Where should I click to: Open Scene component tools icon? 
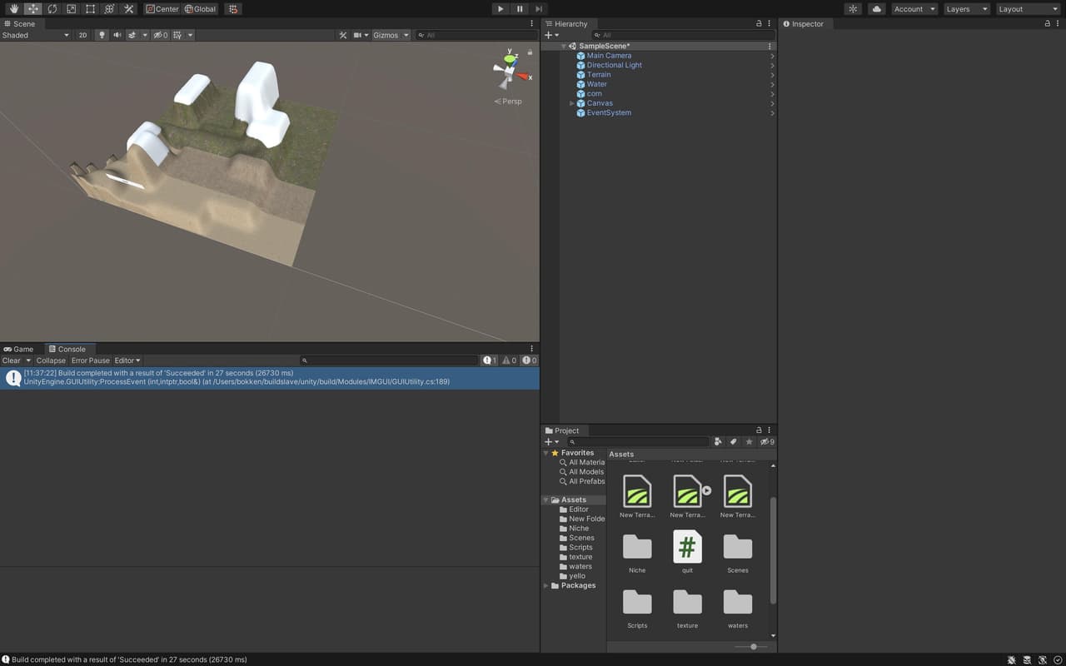343,35
